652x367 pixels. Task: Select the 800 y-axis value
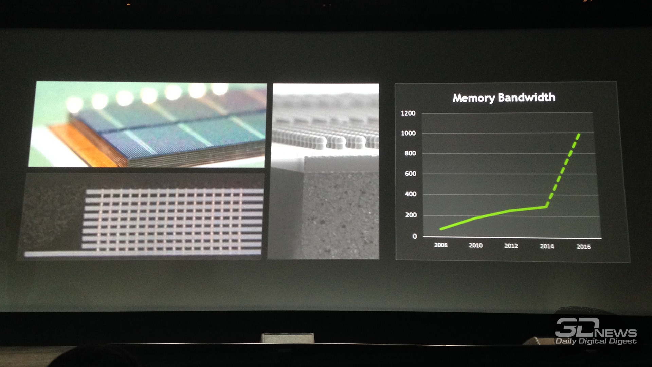point(410,153)
